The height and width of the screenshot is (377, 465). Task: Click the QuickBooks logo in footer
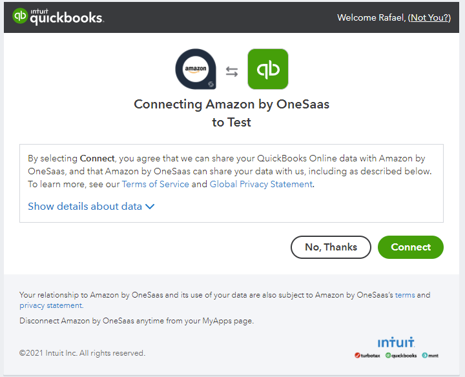click(401, 355)
